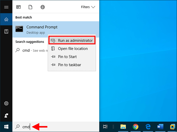Launch Google Chrome from taskbar
Screen dimensions: 177x132
point(135,127)
